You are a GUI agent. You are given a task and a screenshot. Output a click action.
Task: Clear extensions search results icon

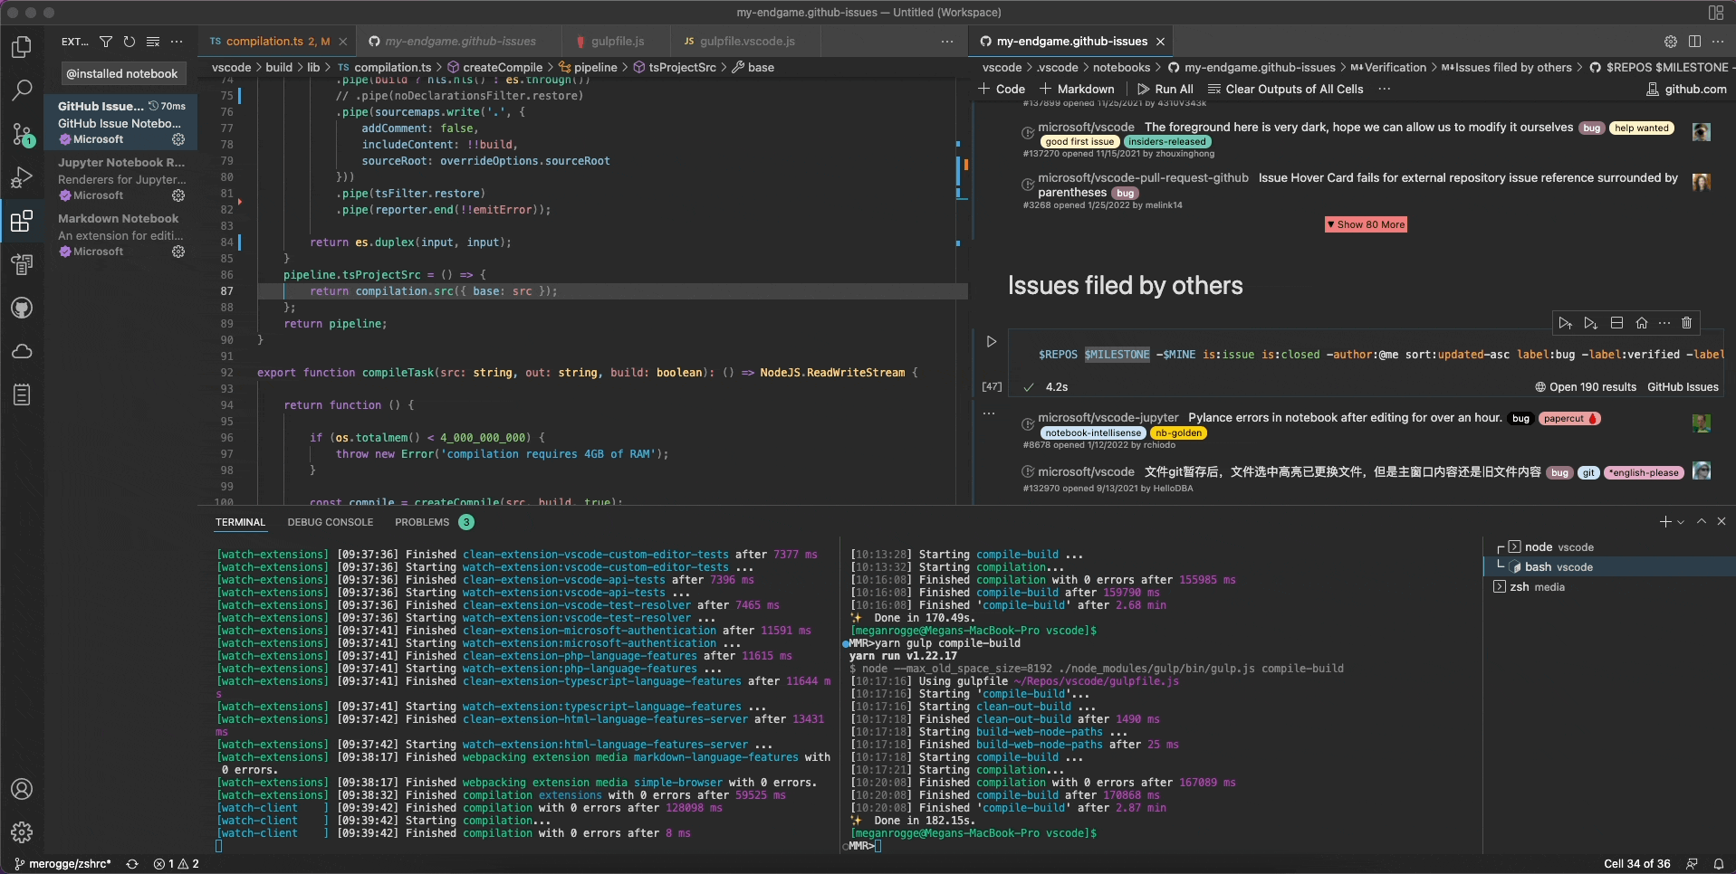(x=153, y=42)
